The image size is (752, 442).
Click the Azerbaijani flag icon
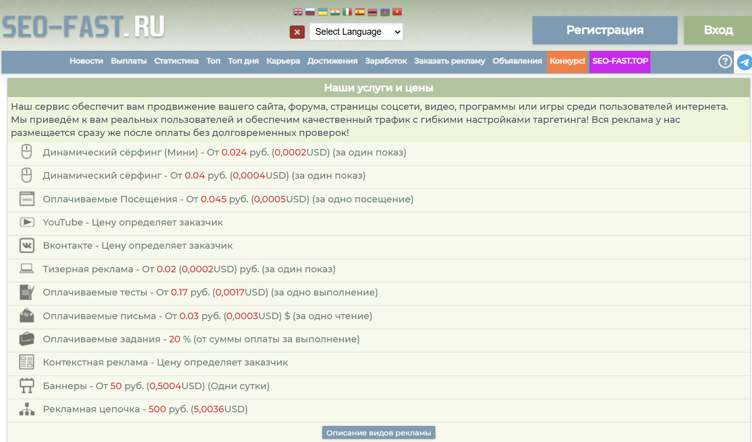[385, 12]
